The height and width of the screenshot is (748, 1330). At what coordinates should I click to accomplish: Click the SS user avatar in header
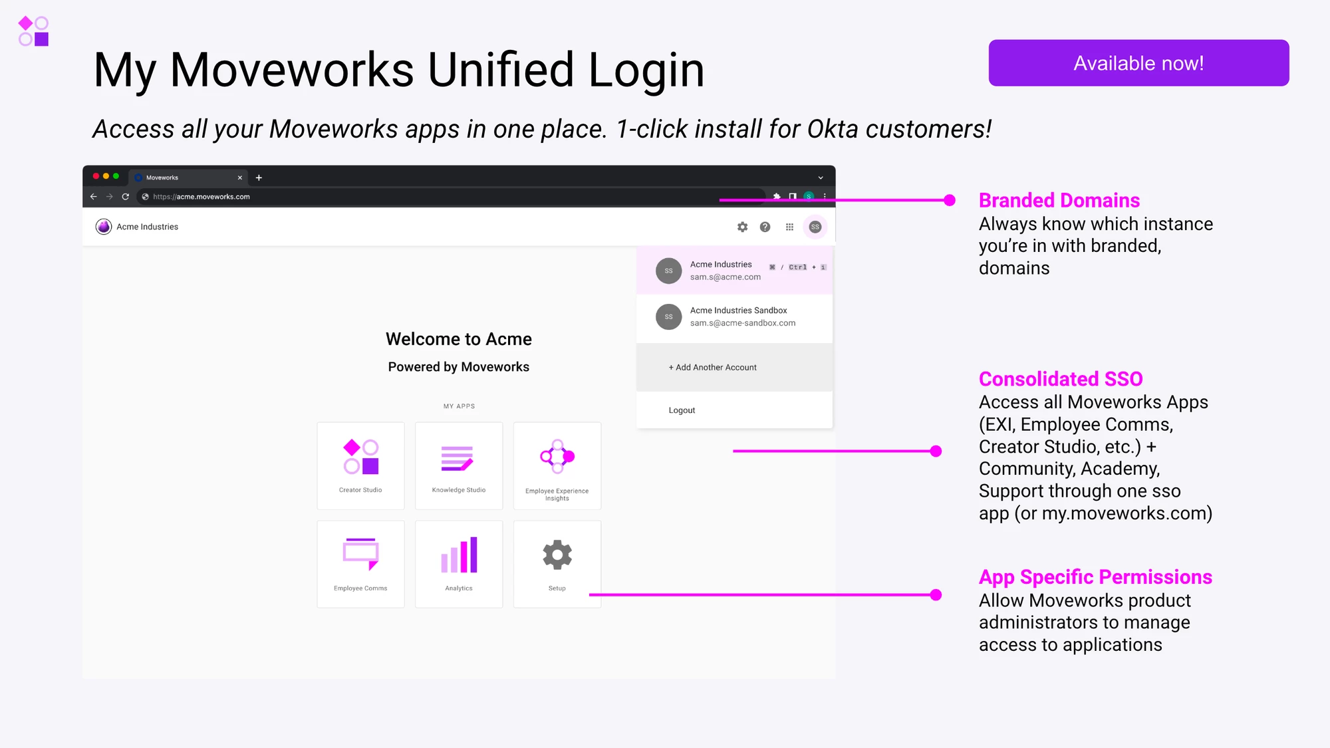tap(815, 227)
